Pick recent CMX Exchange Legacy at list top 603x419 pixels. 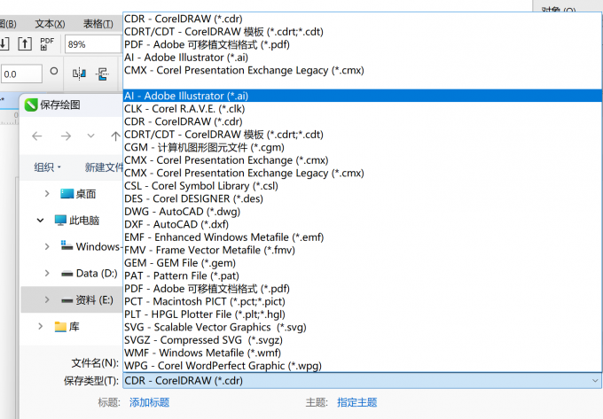363,70
